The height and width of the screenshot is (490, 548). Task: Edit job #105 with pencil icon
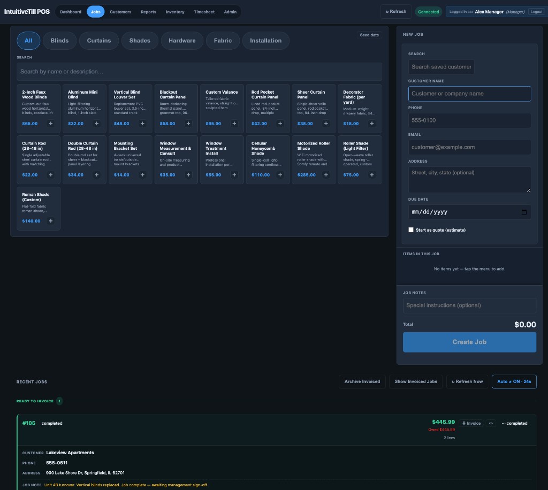pyautogui.click(x=491, y=423)
